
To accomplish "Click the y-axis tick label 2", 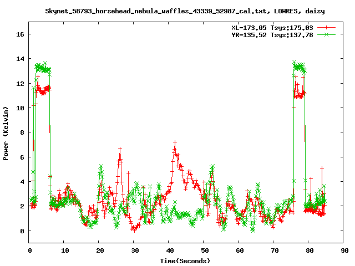I will (22, 206).
